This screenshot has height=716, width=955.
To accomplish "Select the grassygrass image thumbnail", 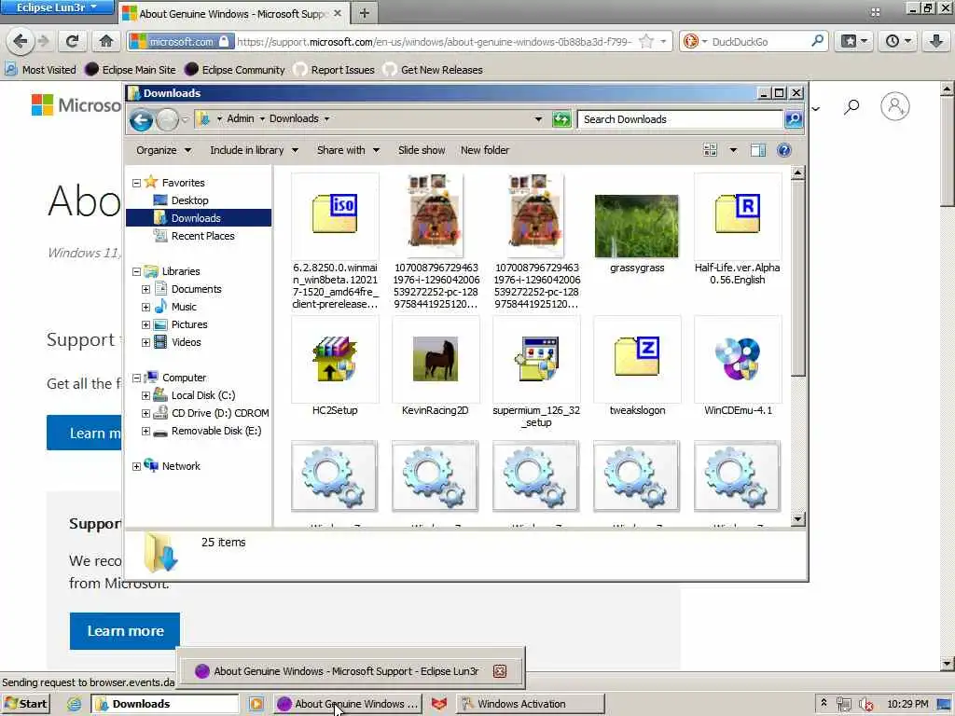I will tap(636, 226).
